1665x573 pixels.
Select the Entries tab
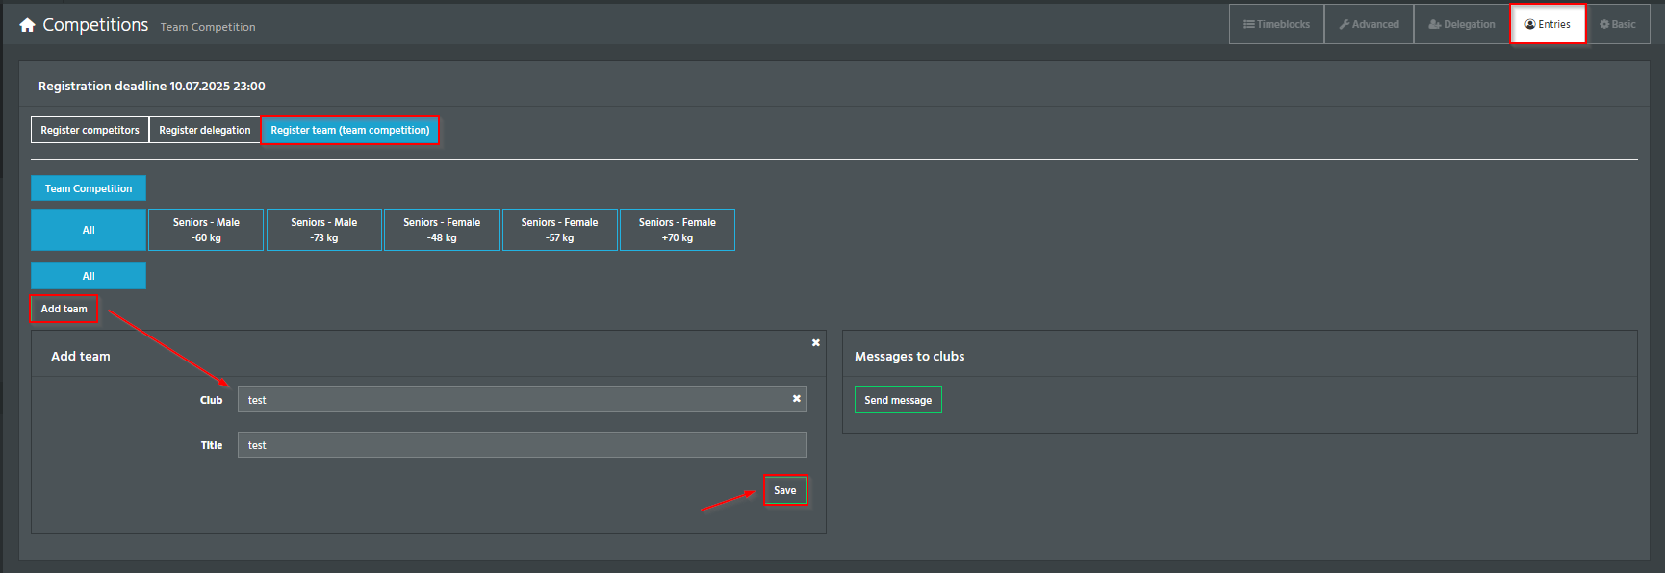click(1548, 24)
